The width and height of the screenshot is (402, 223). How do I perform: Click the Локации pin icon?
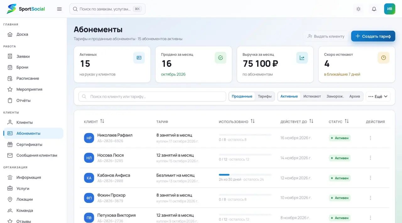click(10, 200)
